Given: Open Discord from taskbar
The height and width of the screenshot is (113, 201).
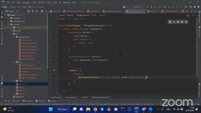Looking at the screenshot, I should tap(116, 109).
